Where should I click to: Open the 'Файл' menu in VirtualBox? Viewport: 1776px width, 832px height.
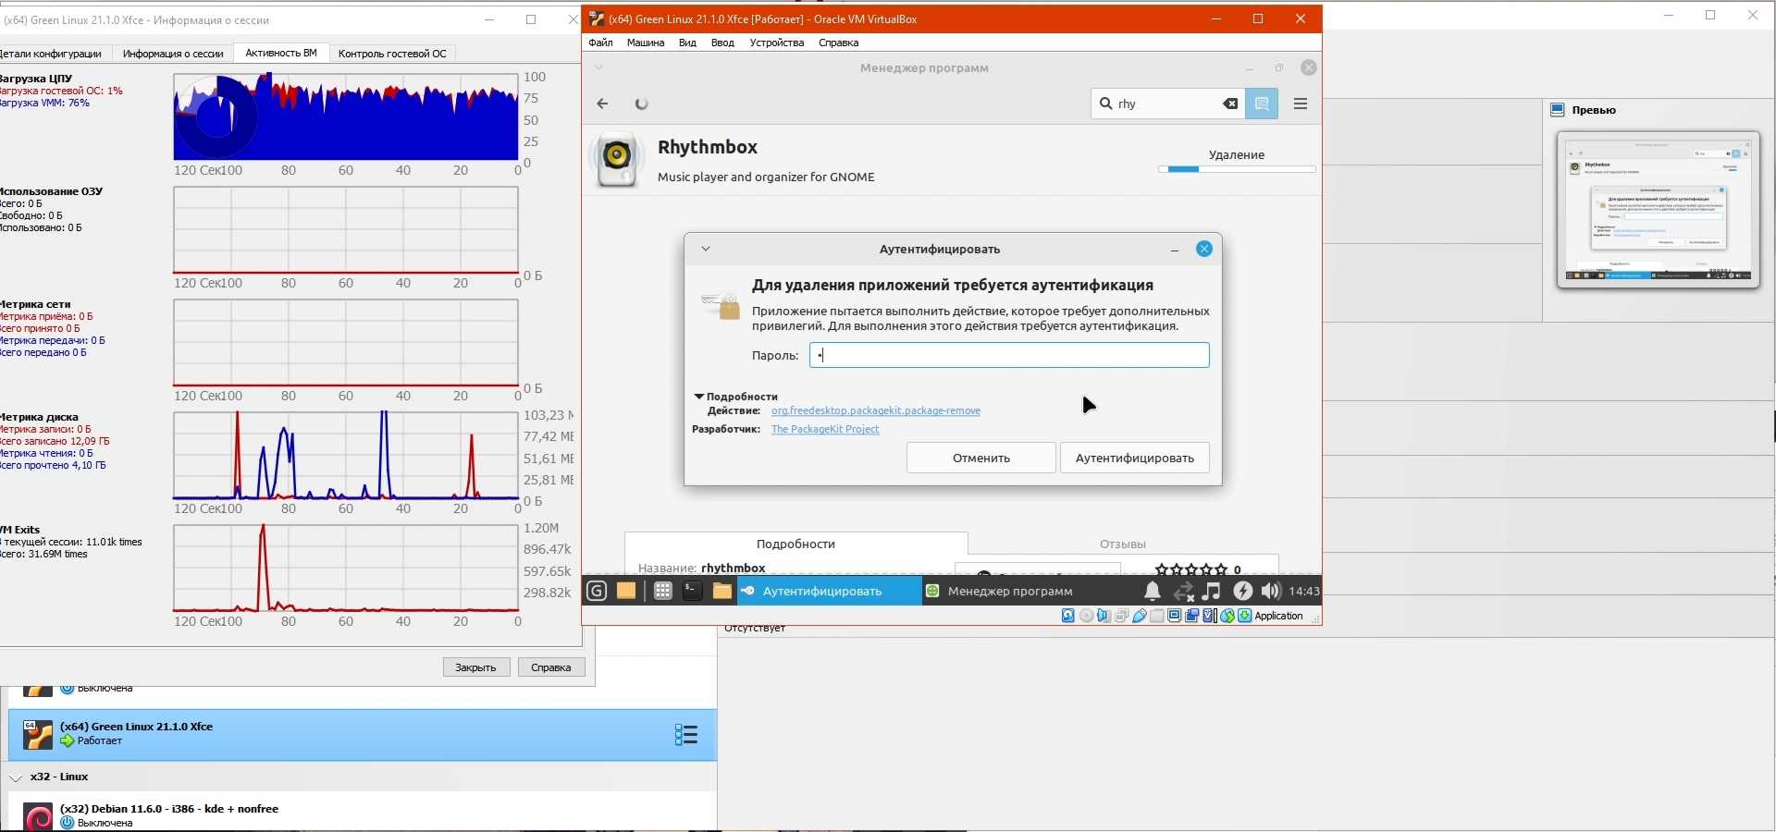point(600,43)
